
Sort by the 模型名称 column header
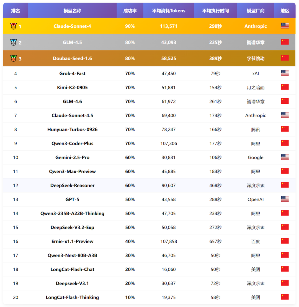point(72,11)
